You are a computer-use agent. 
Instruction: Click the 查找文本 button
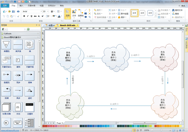pyautogui.click(x=179, y=10)
